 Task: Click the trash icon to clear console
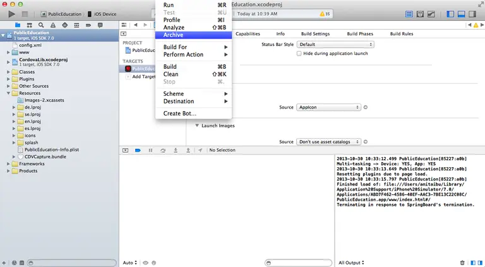[462, 263]
